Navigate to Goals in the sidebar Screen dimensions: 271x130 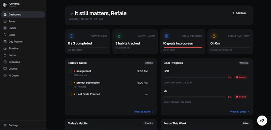click(23, 35)
